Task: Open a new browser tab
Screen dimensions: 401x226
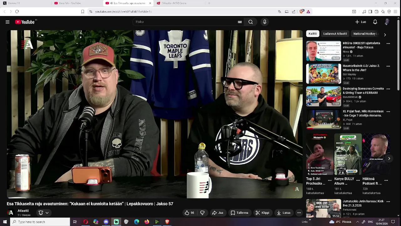Action: (209, 3)
